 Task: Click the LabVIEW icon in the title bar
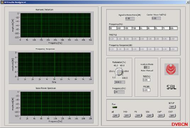[x=2, y=2]
